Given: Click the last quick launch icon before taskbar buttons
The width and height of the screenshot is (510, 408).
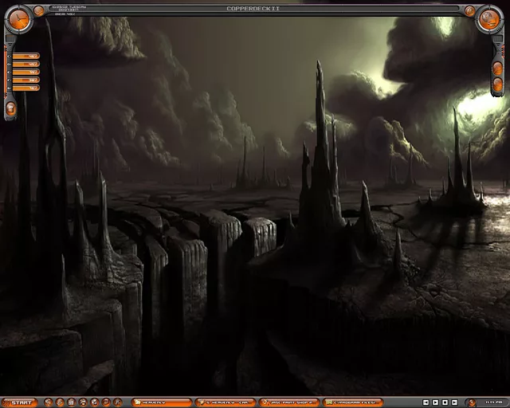Looking at the screenshot, I should [117, 402].
